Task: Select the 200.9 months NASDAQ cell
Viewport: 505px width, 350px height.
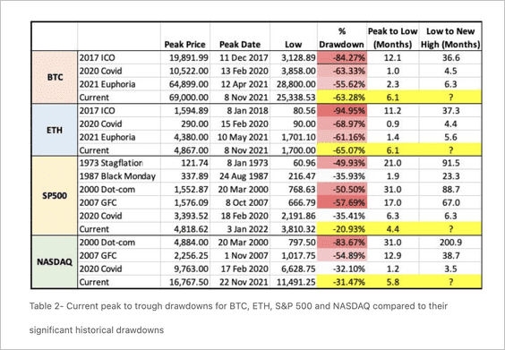Action: click(x=450, y=243)
